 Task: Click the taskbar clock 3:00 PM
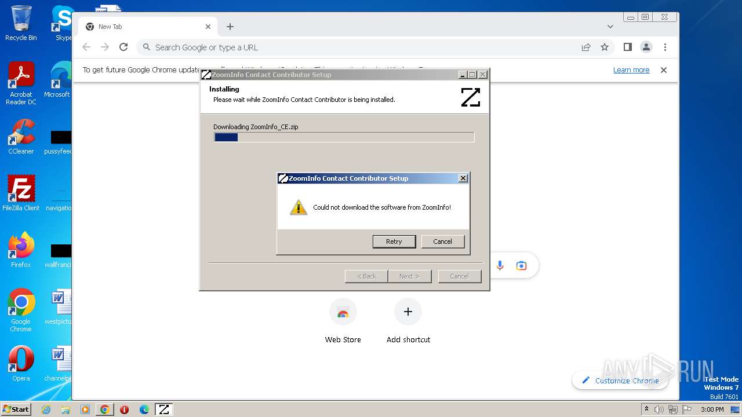pos(712,409)
